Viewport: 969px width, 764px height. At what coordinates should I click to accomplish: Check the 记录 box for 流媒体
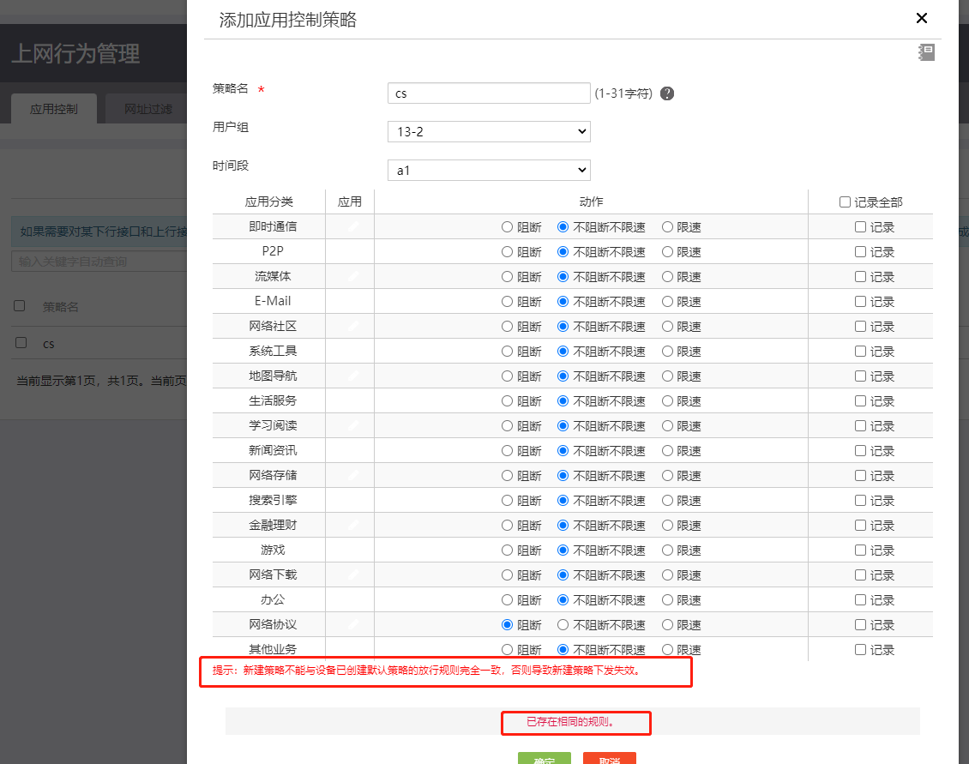[x=860, y=276]
